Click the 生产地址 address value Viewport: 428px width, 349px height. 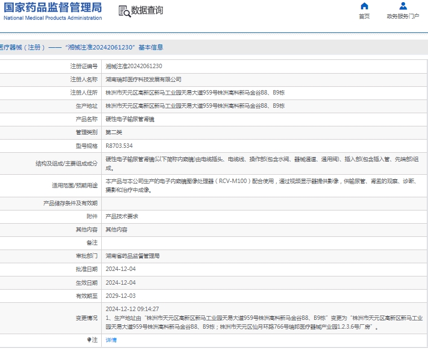pos(195,106)
